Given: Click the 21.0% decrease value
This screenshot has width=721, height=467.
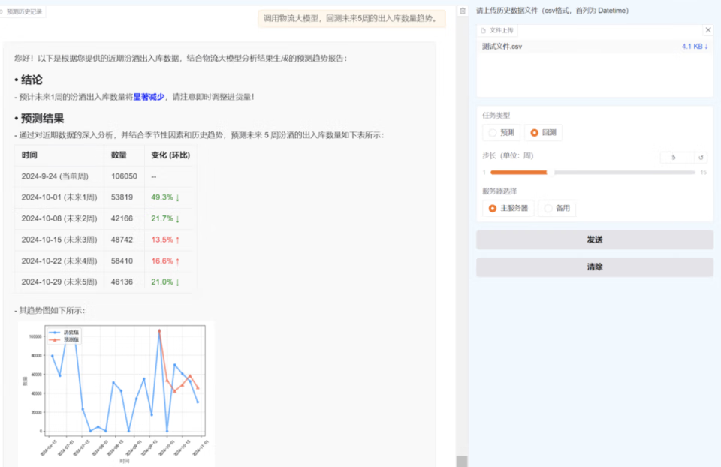Looking at the screenshot, I should pos(165,282).
